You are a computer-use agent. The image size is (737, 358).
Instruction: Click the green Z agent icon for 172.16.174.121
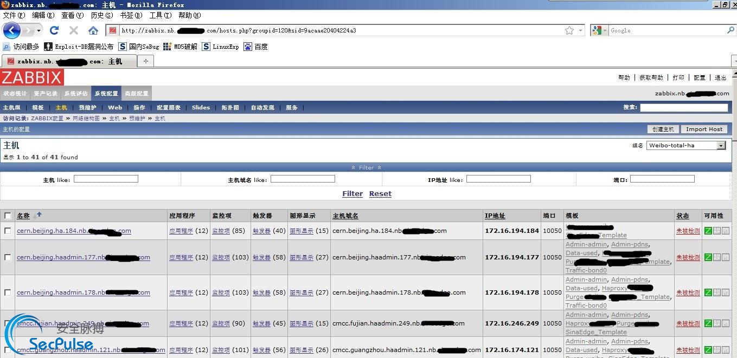pos(708,350)
